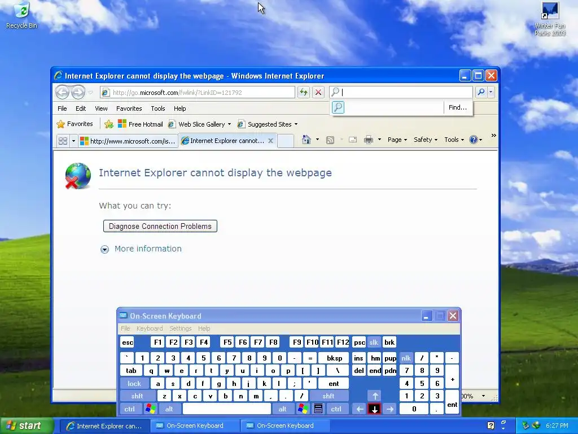Toggle the left shft key

[x=137, y=396]
